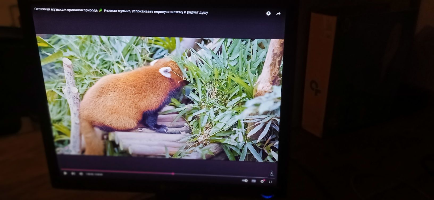Skip to next video with the next button

[x=73, y=174]
